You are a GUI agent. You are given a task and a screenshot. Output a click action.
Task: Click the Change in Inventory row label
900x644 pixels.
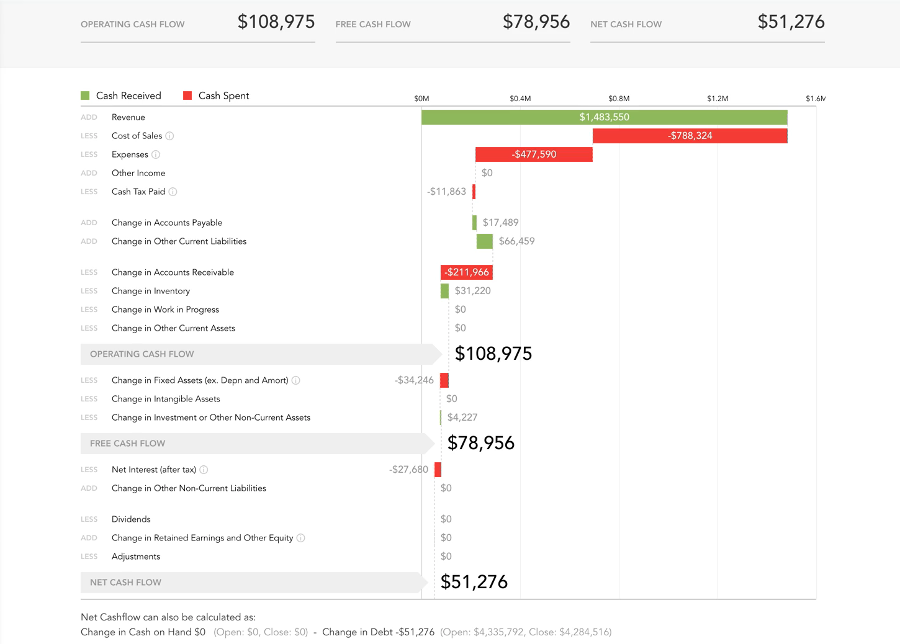coord(151,291)
